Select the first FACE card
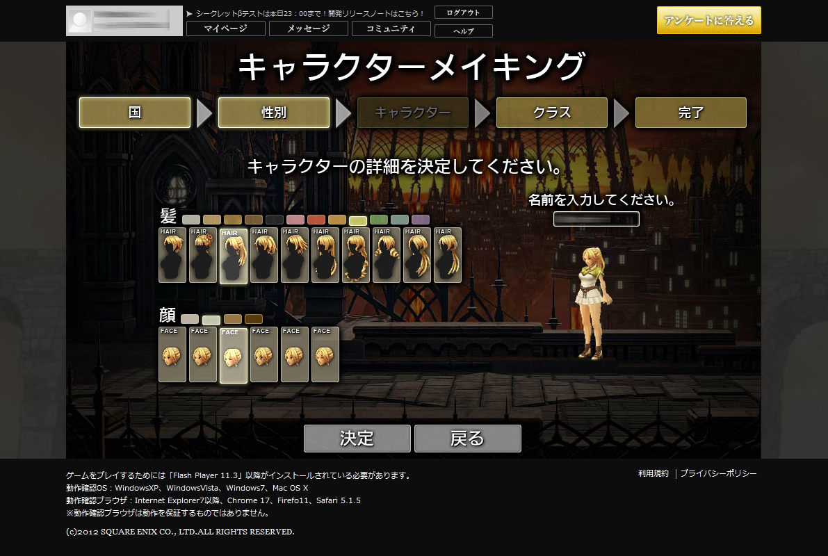The image size is (828, 556). coord(172,354)
